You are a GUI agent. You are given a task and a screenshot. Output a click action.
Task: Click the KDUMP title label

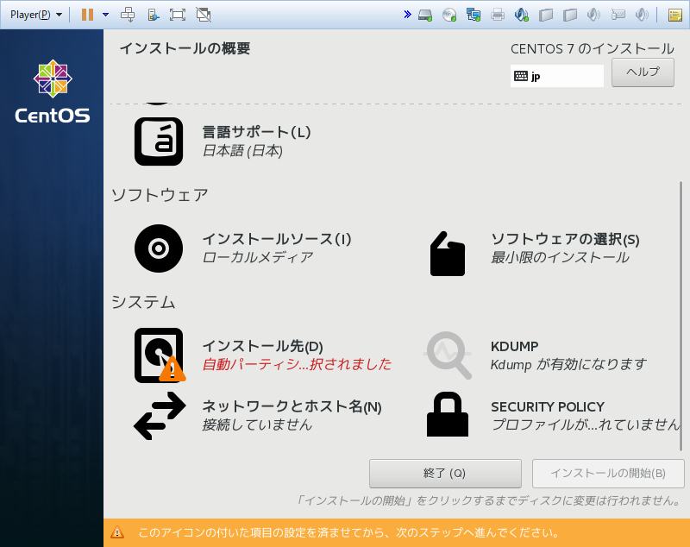pyautogui.click(x=514, y=346)
